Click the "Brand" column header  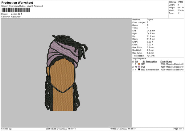click(169, 61)
